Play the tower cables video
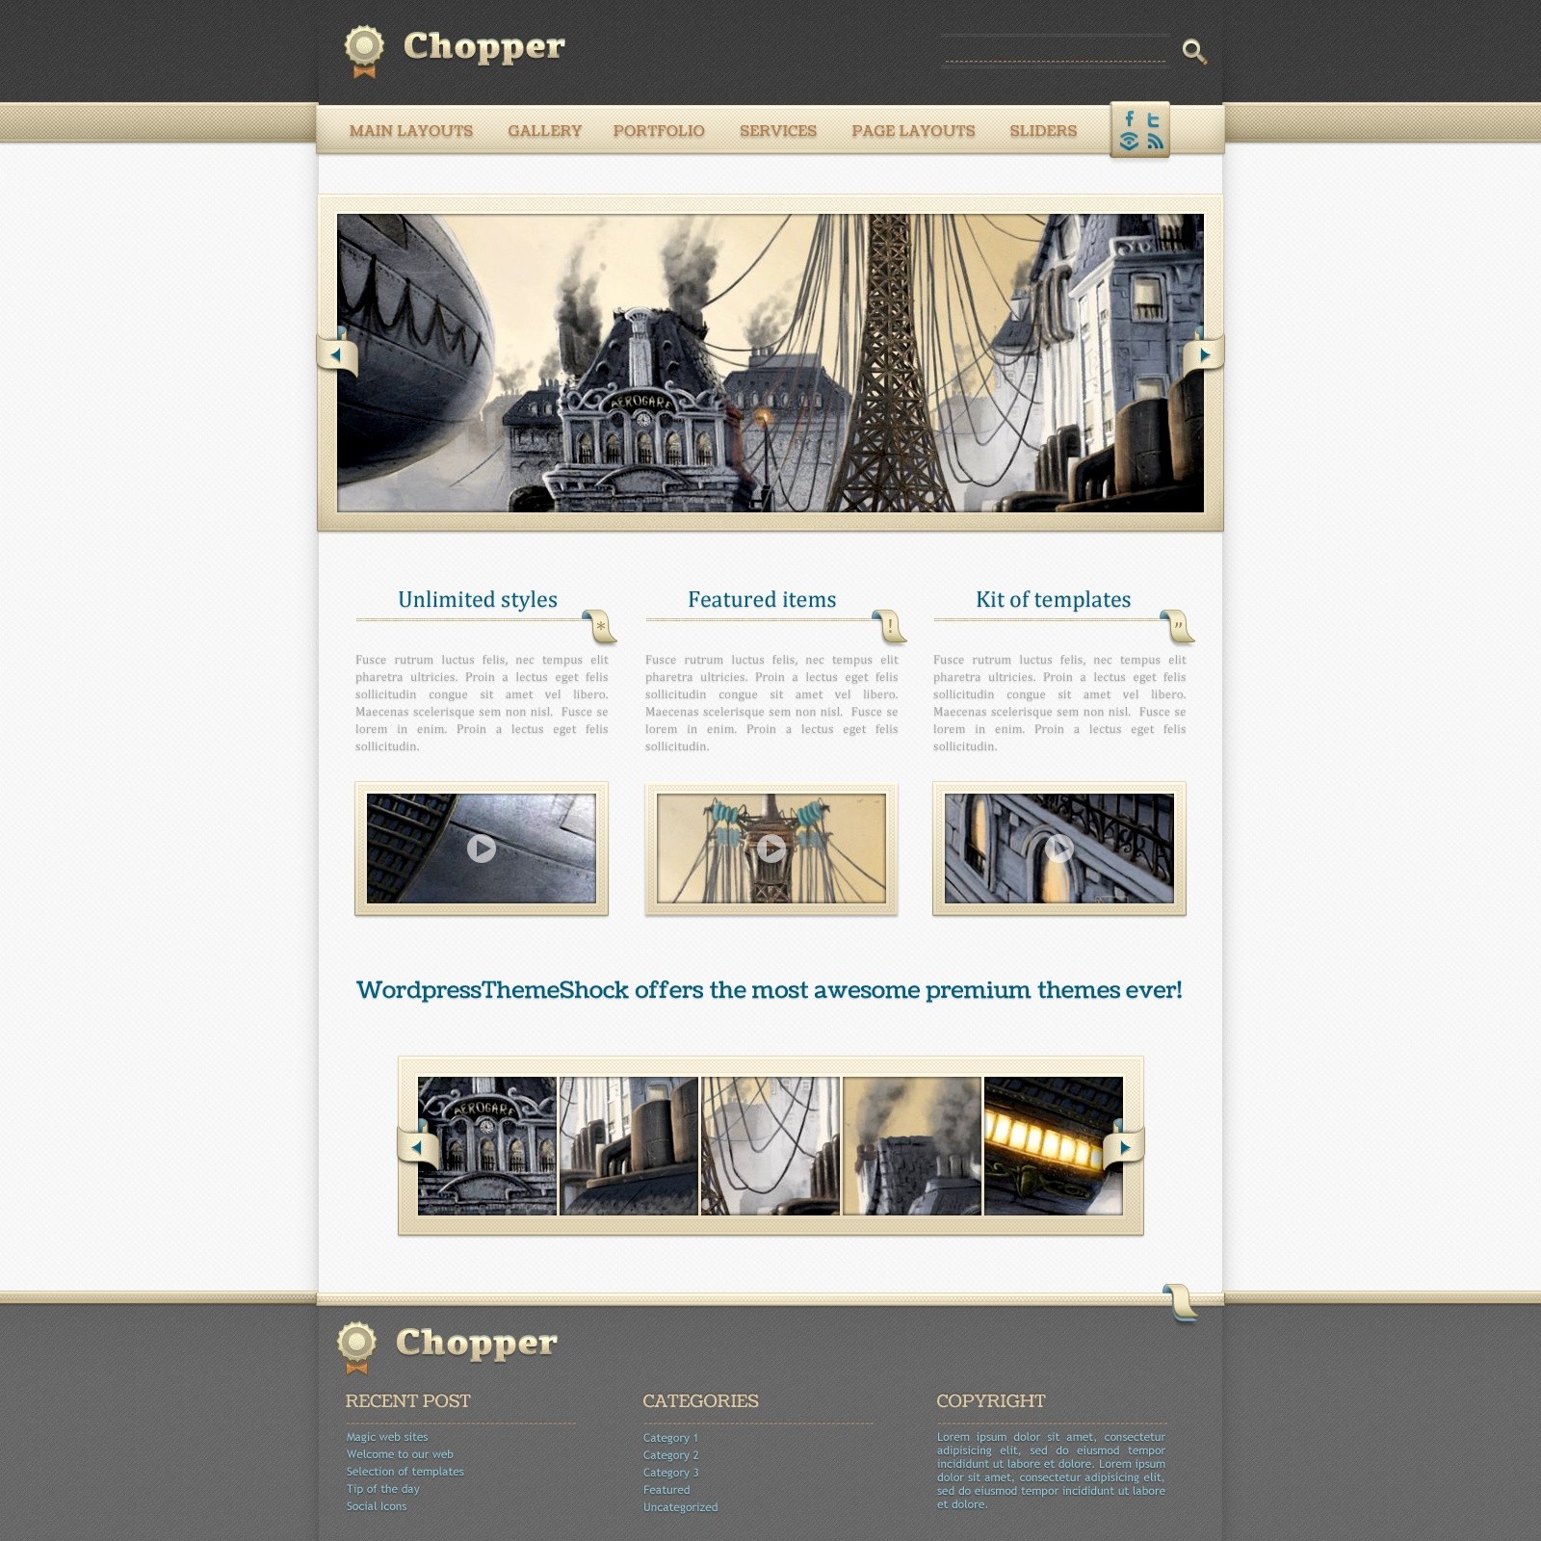The image size is (1541, 1541). coord(771,849)
